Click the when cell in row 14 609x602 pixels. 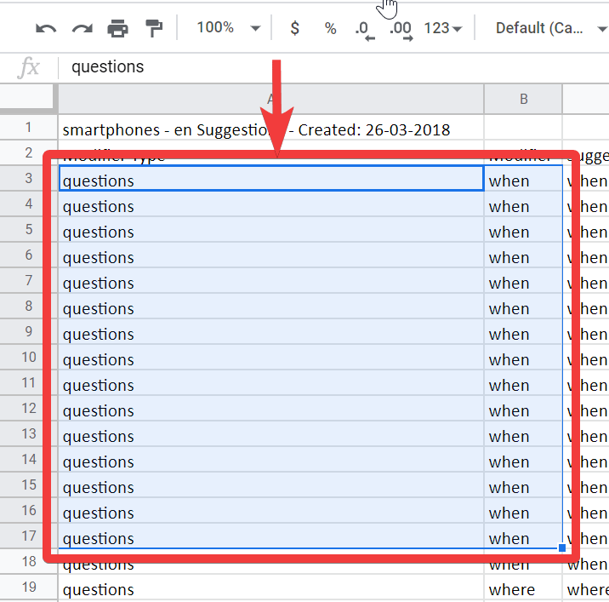pyautogui.click(x=523, y=459)
